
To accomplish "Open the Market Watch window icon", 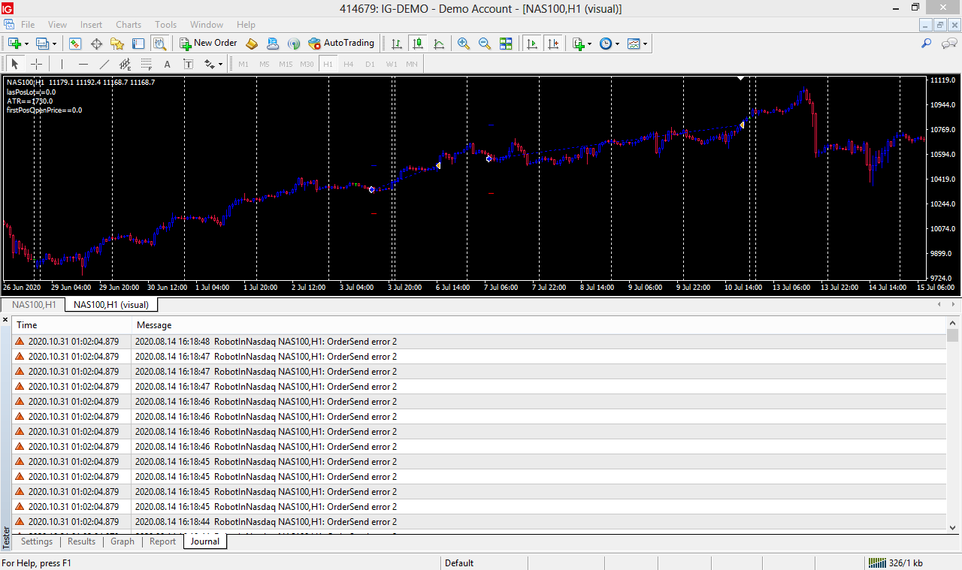I will point(75,44).
